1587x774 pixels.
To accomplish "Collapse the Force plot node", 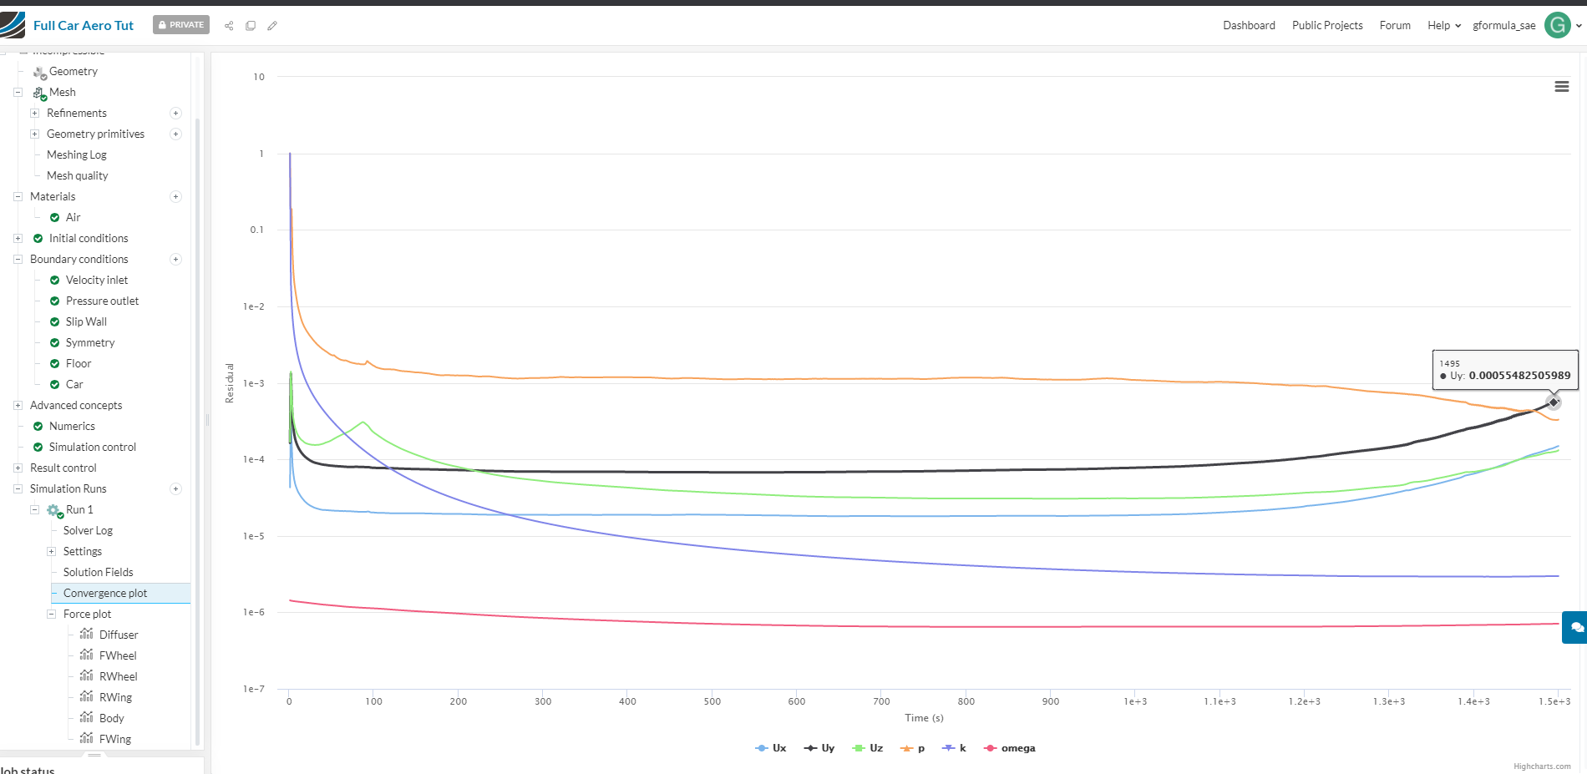I will (x=51, y=615).
